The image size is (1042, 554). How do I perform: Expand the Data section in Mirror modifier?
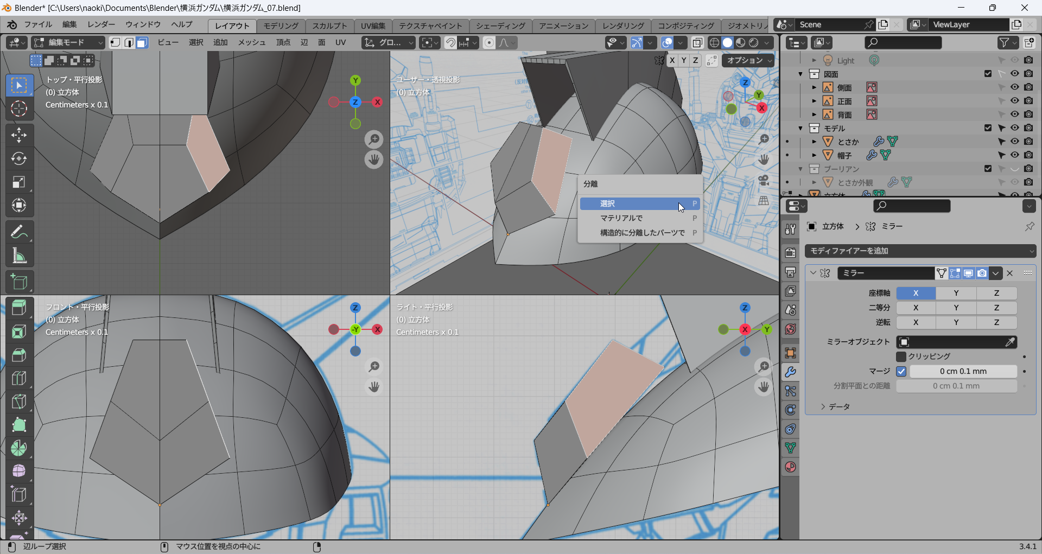tap(823, 406)
